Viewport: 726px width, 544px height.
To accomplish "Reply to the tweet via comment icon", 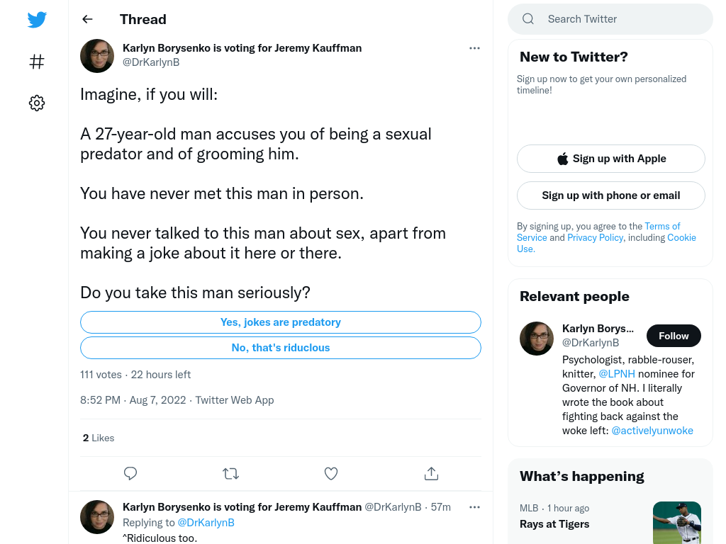I will [x=130, y=473].
